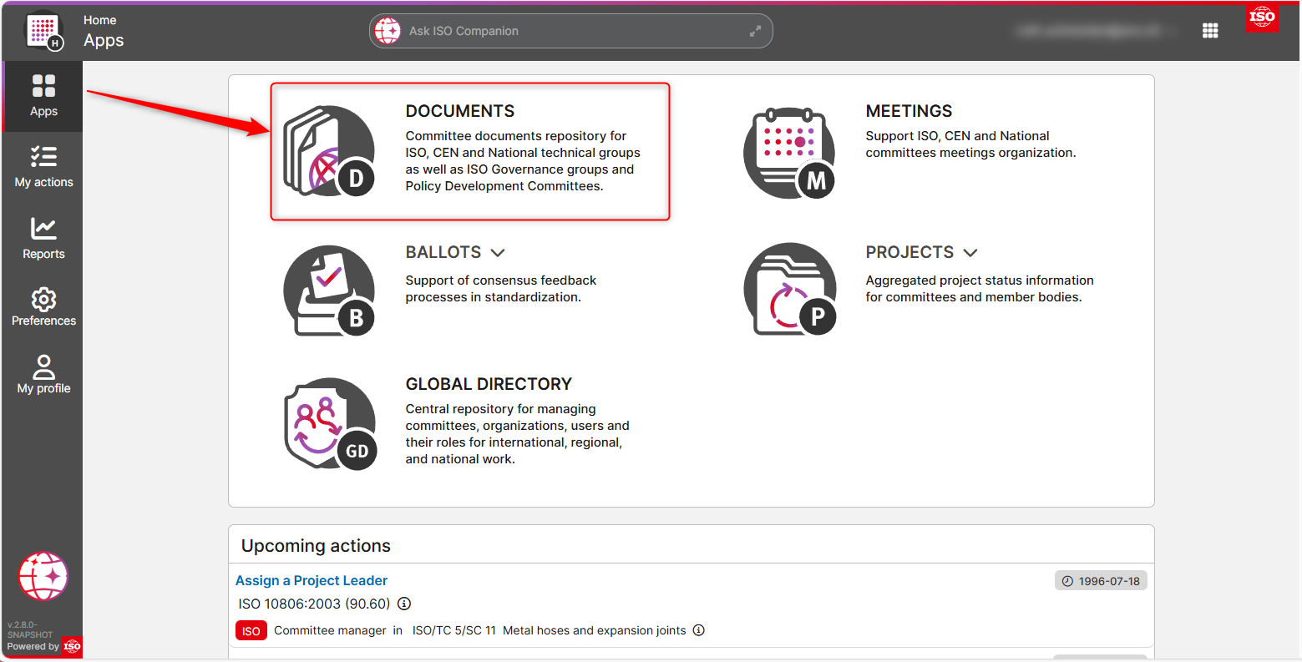The height and width of the screenshot is (662, 1302).
Task: Expand the Ask ISO Companion box
Action: [x=755, y=31]
